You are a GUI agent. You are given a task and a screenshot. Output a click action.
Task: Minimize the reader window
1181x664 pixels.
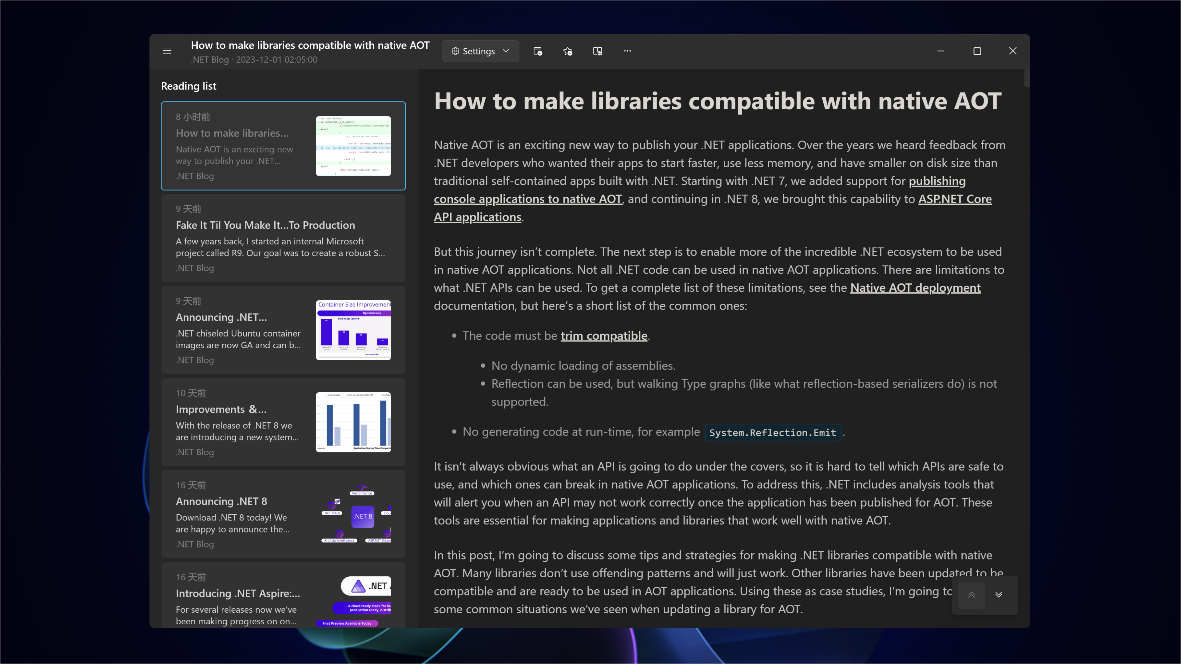pyautogui.click(x=941, y=51)
